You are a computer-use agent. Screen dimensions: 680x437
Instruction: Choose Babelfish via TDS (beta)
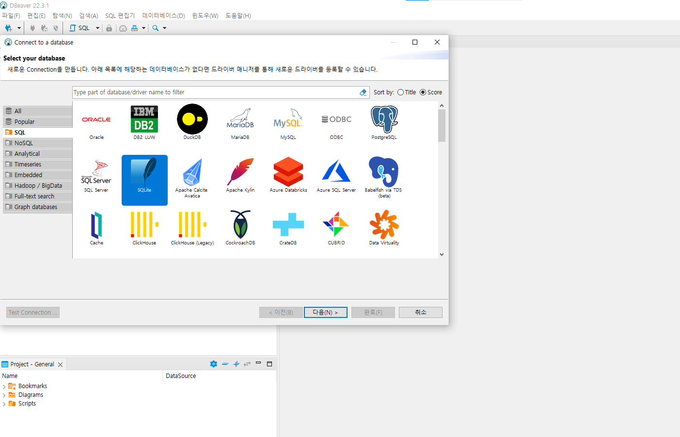[384, 178]
